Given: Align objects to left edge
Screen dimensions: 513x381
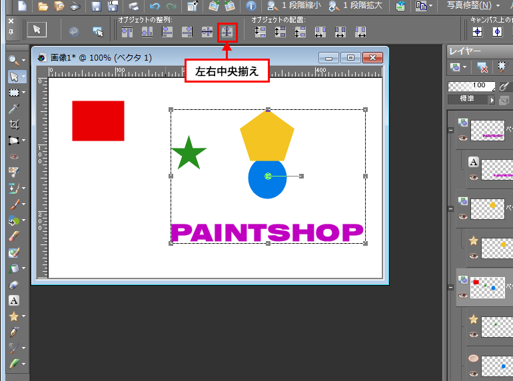Looking at the screenshot, I should click(167, 32).
